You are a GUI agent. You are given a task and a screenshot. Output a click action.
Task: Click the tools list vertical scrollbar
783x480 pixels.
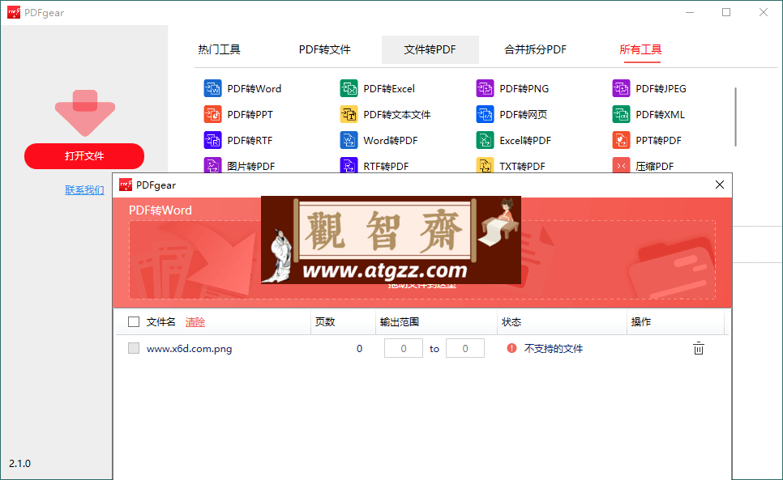point(735,117)
